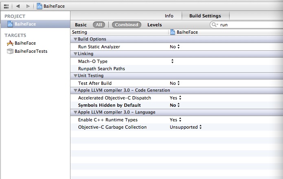Collapse the Build Options section

75,39
